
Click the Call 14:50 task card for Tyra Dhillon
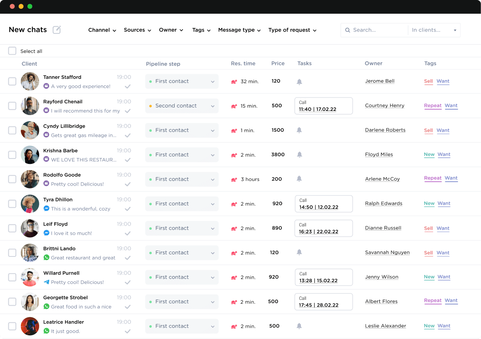(x=323, y=204)
